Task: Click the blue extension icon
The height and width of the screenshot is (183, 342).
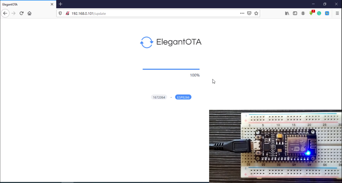Action: coord(327,13)
